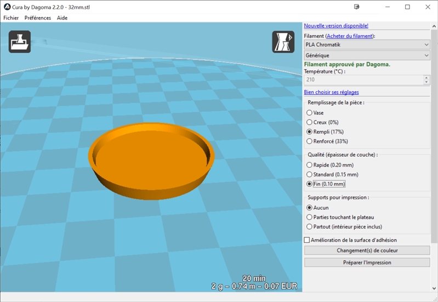Open the PLA Chromatik filament dropdown
The height and width of the screenshot is (302, 438).
coord(367,44)
